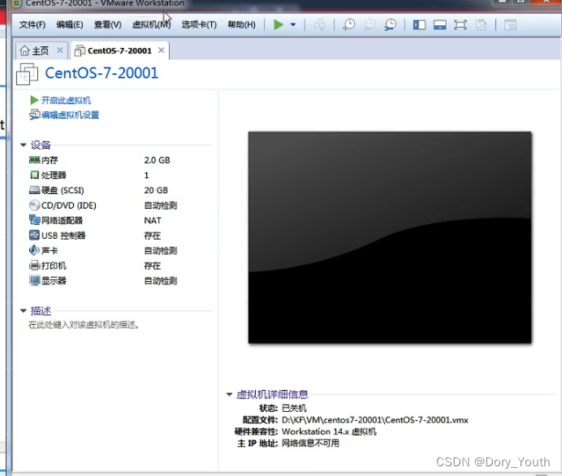562x476 pixels.
Task: Click the config file path D:\KF\VM\centos7-20001
Action: point(375,420)
